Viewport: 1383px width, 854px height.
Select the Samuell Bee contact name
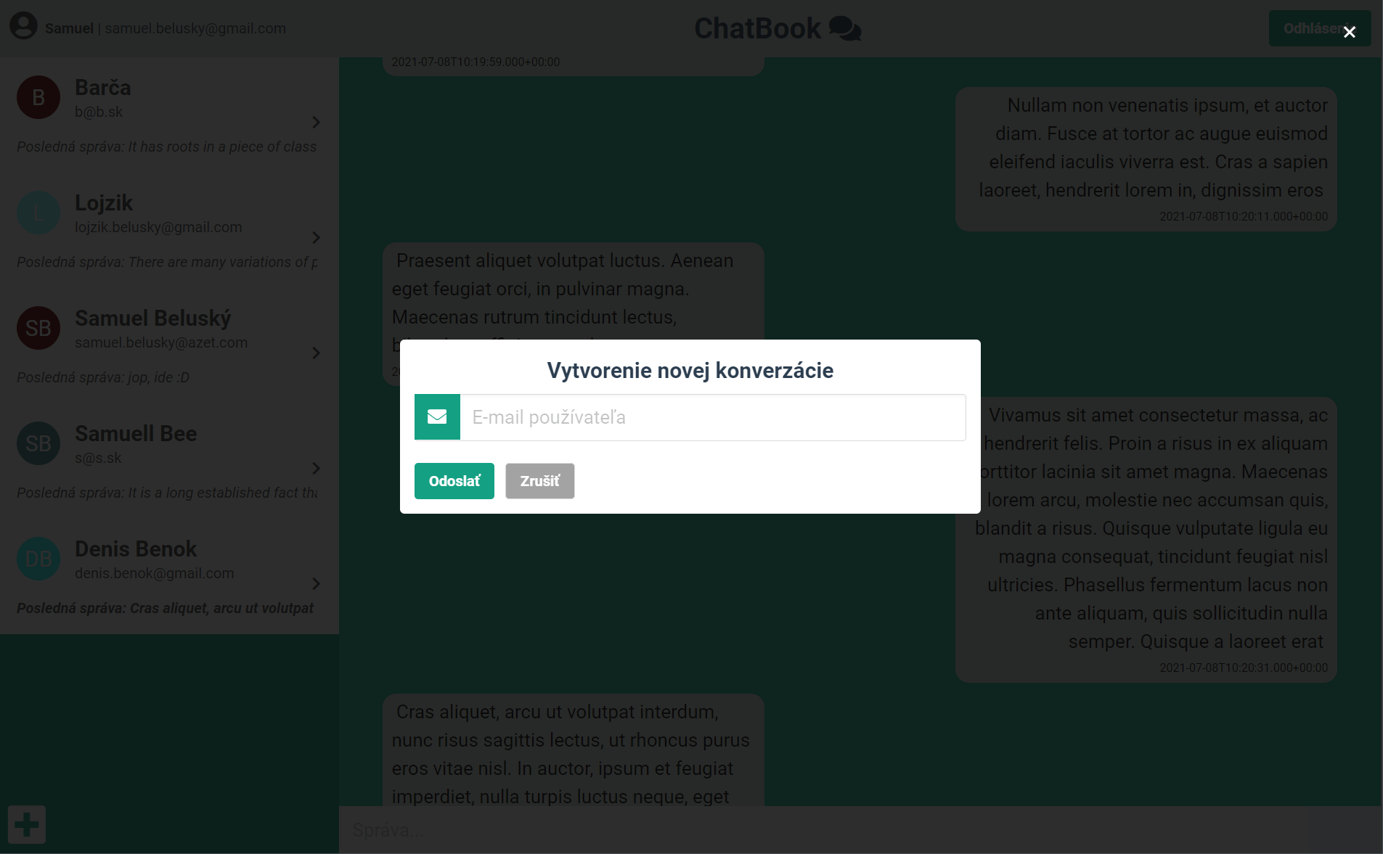coord(136,434)
